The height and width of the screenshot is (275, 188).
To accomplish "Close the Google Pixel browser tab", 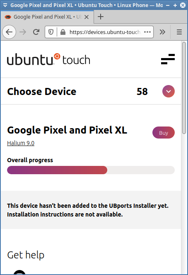I will 87,17.
